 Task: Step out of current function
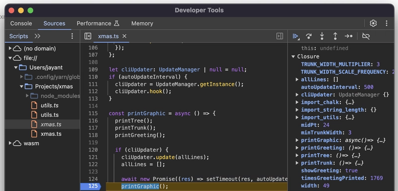click(x=335, y=36)
